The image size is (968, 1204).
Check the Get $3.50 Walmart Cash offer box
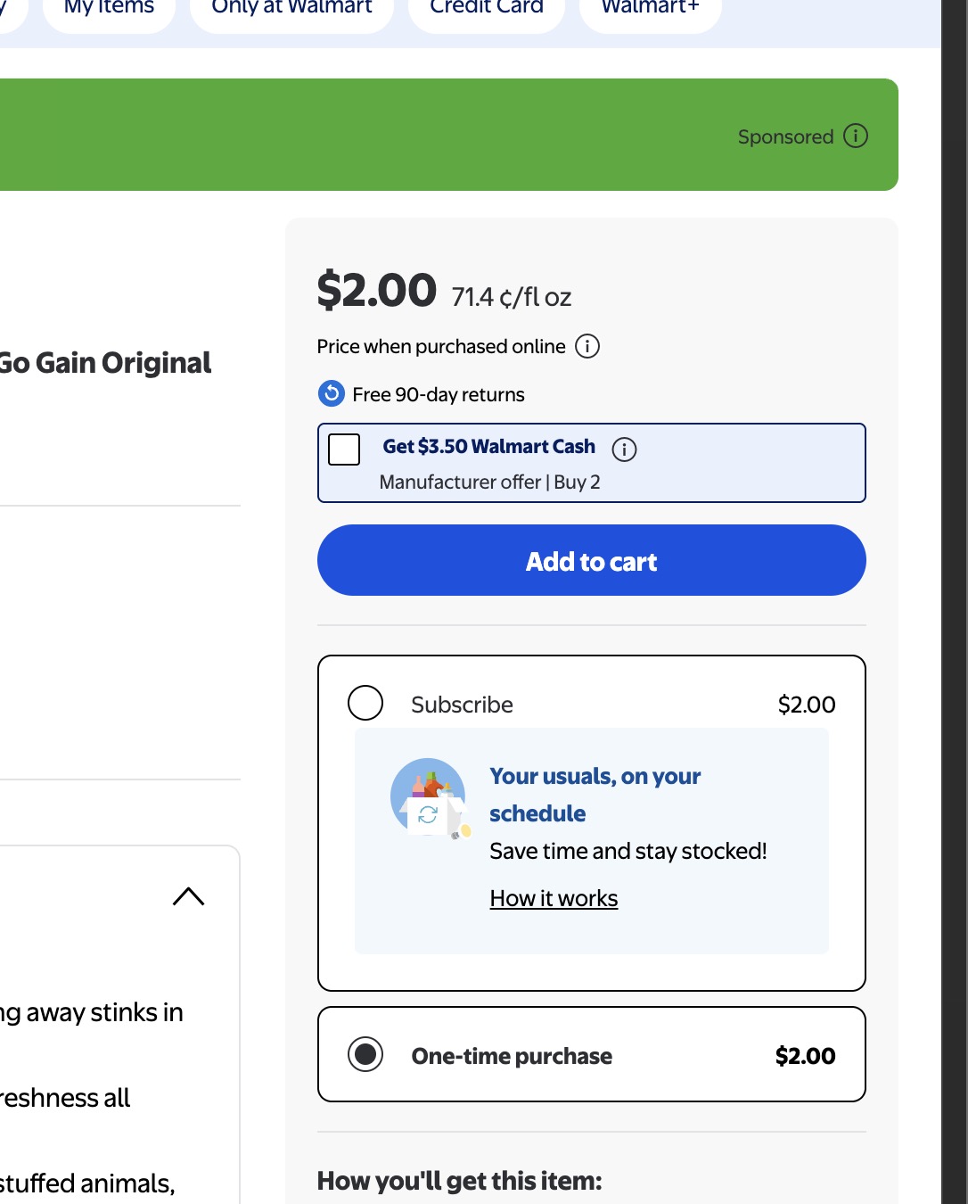(x=343, y=450)
